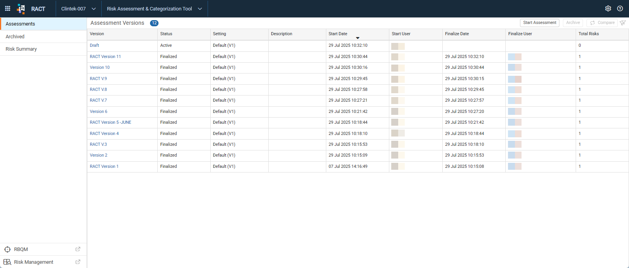Open the RBQM sidebar link

[x=43, y=249]
